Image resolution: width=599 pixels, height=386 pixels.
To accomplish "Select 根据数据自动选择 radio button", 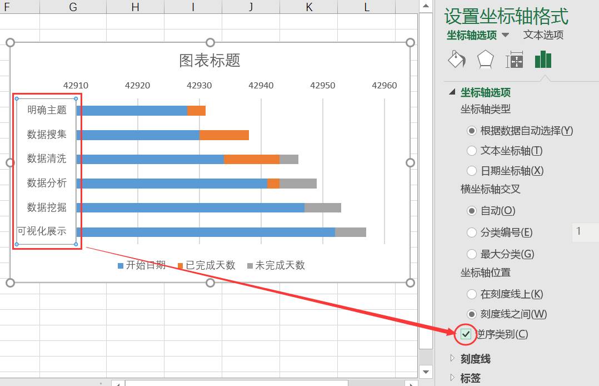I will pos(472,131).
